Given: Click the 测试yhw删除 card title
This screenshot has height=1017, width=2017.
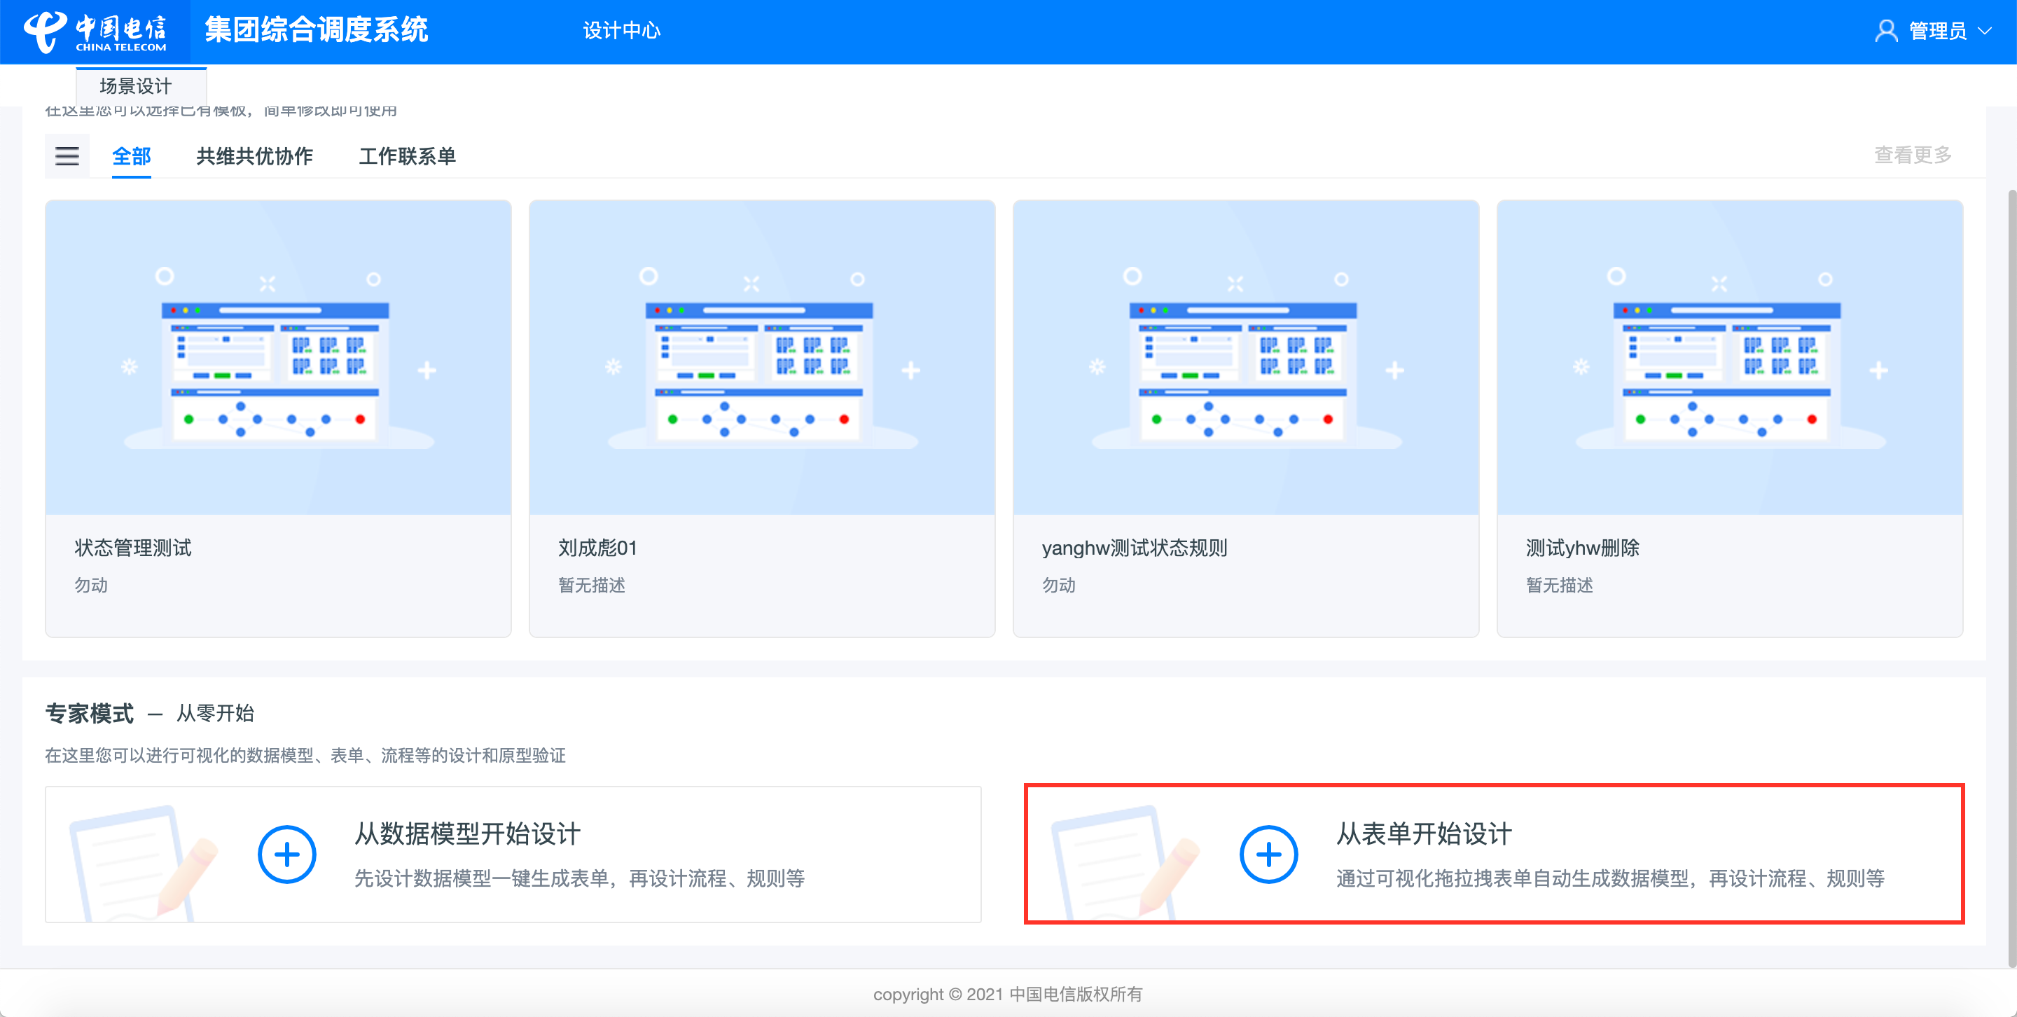Looking at the screenshot, I should point(1583,548).
